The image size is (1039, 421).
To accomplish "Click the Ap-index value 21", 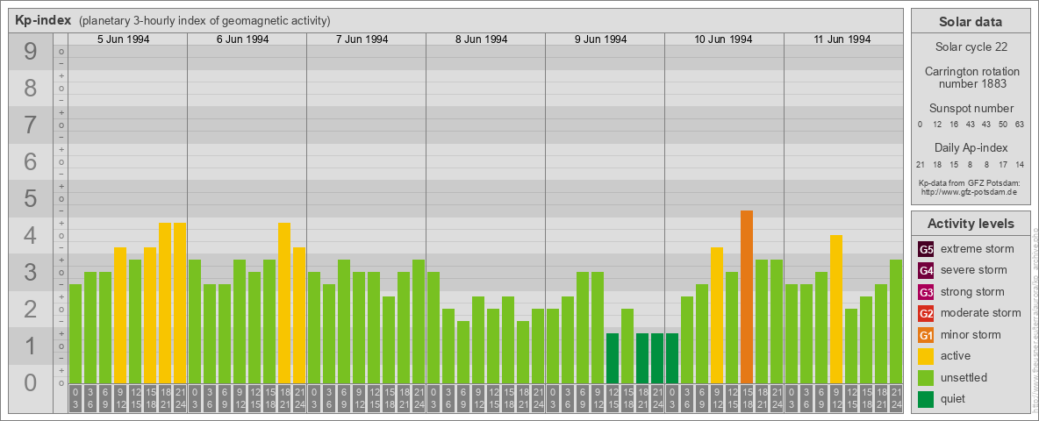I will [x=921, y=164].
